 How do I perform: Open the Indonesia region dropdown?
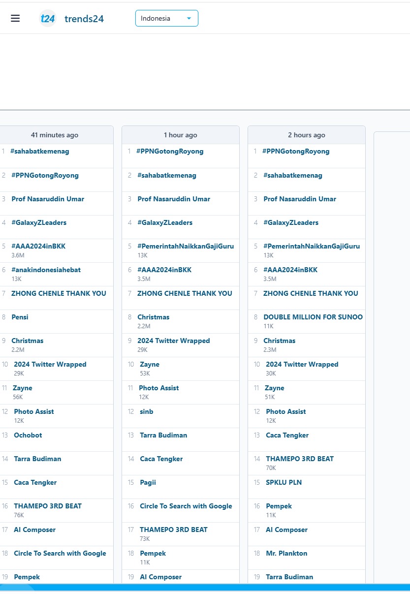(166, 18)
